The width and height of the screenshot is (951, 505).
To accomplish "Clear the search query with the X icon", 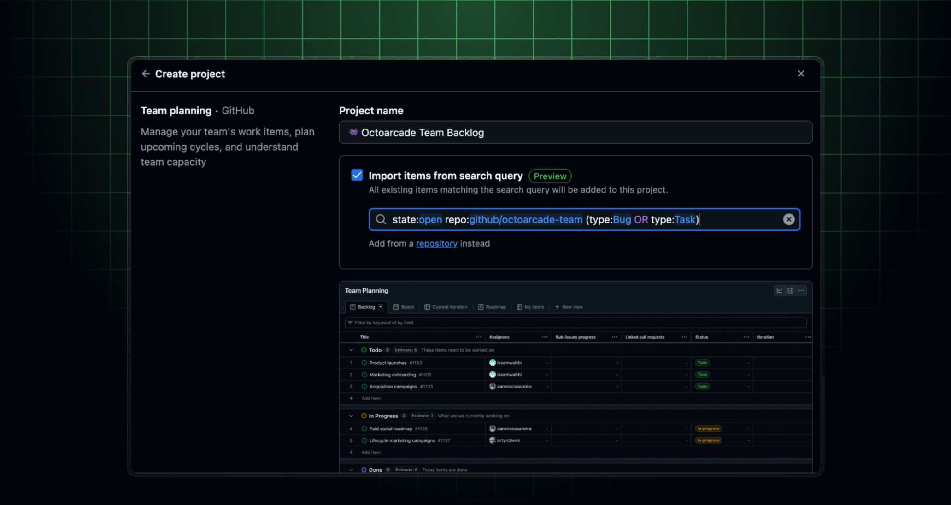I will (x=789, y=219).
